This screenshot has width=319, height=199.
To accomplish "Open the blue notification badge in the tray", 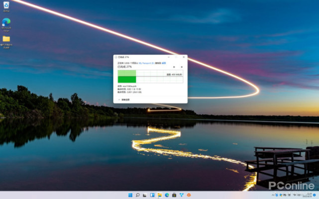I will (x=315, y=195).
